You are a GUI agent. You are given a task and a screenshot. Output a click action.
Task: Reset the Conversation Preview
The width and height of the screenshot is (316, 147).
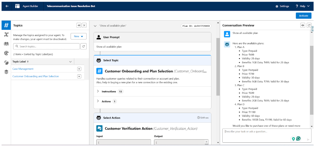[x=309, y=25]
